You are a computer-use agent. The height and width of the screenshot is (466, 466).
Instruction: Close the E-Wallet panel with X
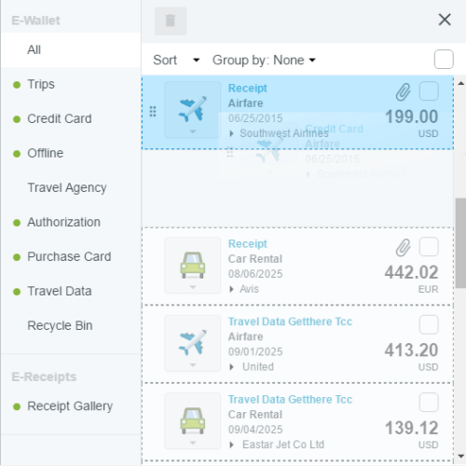point(445,20)
